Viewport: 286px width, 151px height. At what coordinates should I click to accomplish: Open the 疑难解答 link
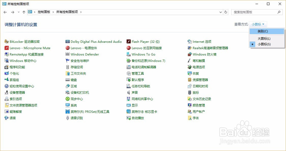[16, 112]
